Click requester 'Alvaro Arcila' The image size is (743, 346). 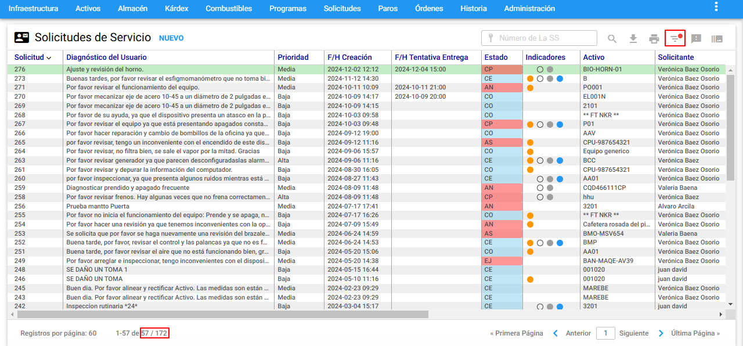pyautogui.click(x=677, y=206)
